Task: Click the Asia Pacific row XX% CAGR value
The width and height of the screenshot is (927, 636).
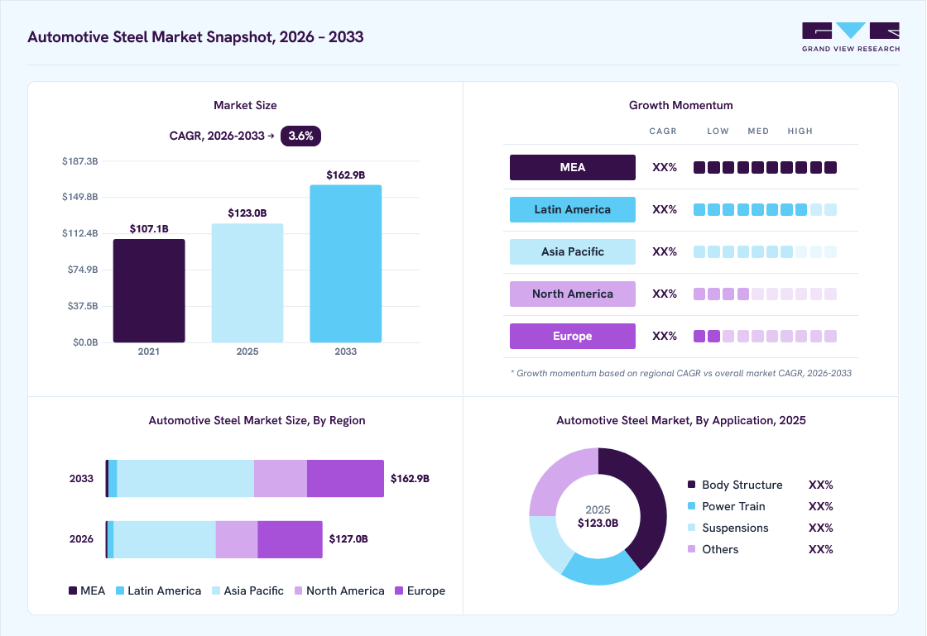Action: (x=665, y=251)
